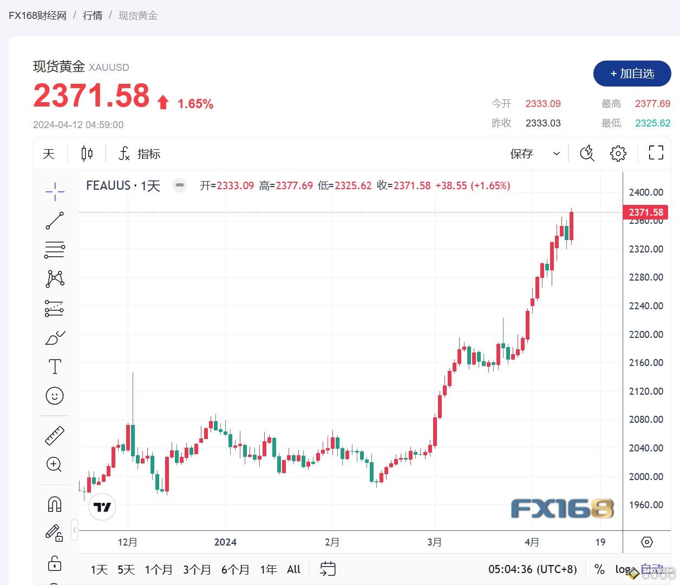Select the crosshair cursor tool
Screen dimensions: 680x585
click(55, 192)
